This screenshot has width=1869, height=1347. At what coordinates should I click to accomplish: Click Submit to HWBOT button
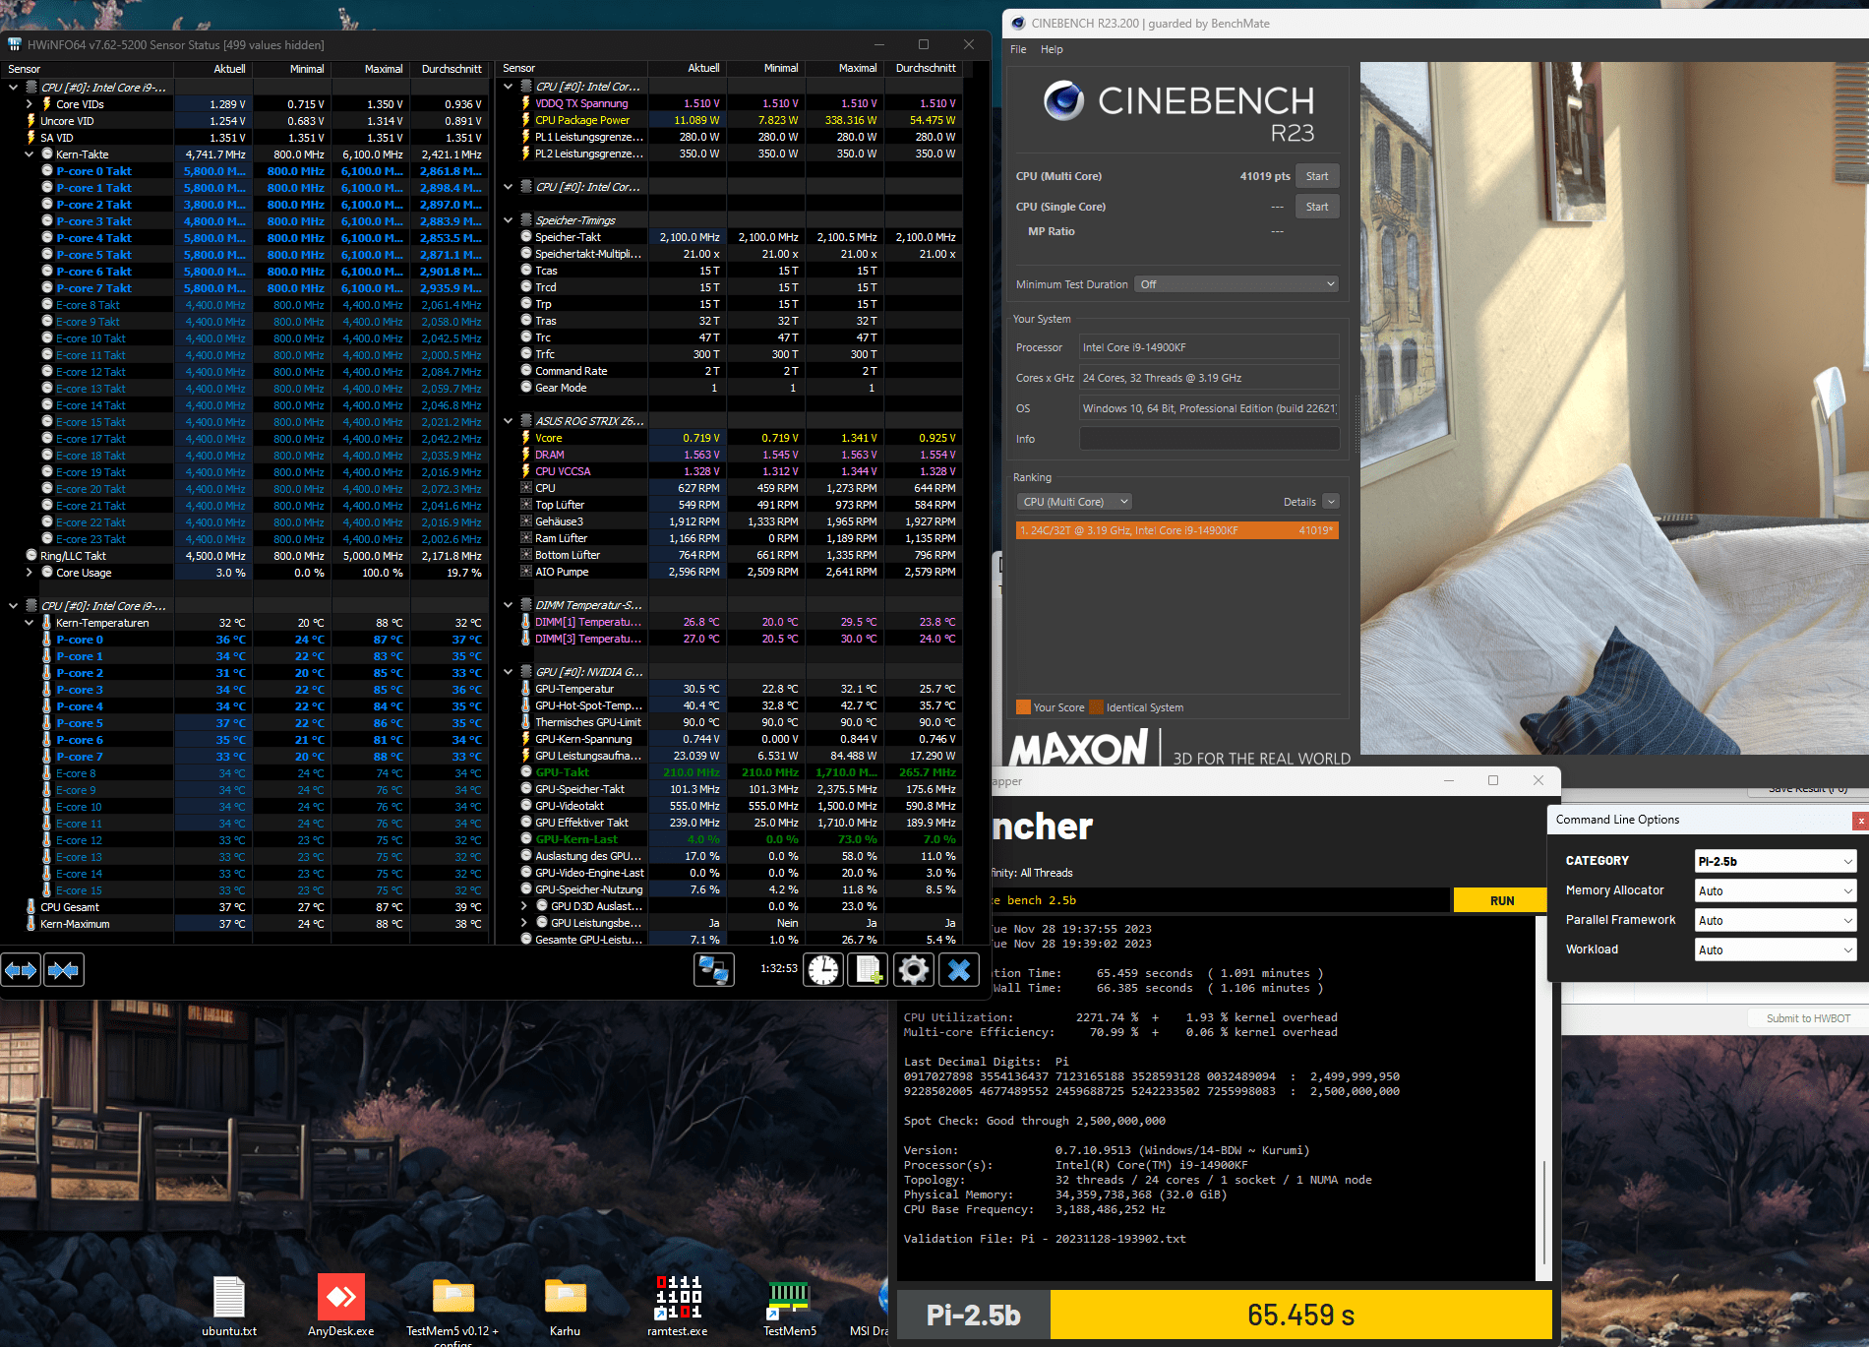[x=1808, y=1018]
